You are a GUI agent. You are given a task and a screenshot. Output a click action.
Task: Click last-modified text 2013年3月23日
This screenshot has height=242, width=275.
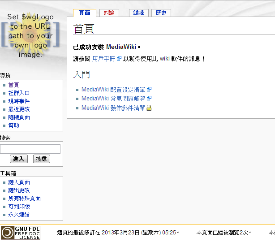coord(120,233)
